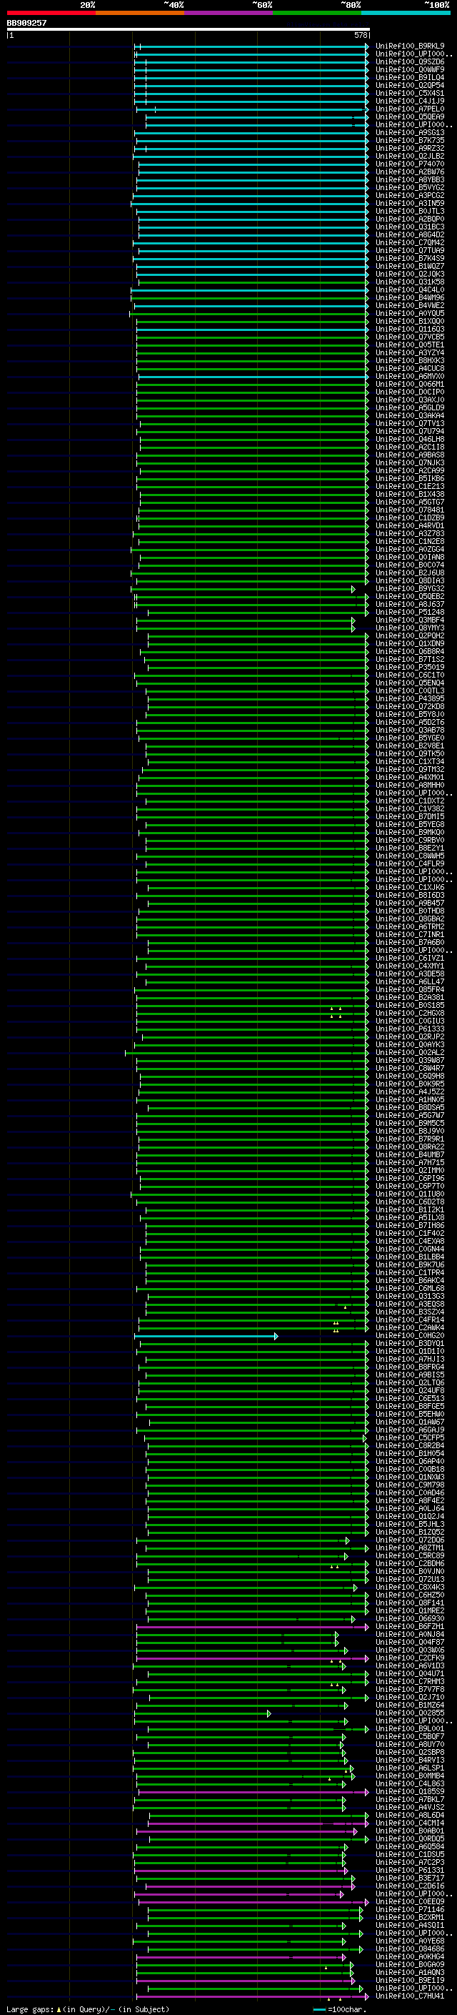Select hit label UniRef100_B4WM96

[410, 297]
